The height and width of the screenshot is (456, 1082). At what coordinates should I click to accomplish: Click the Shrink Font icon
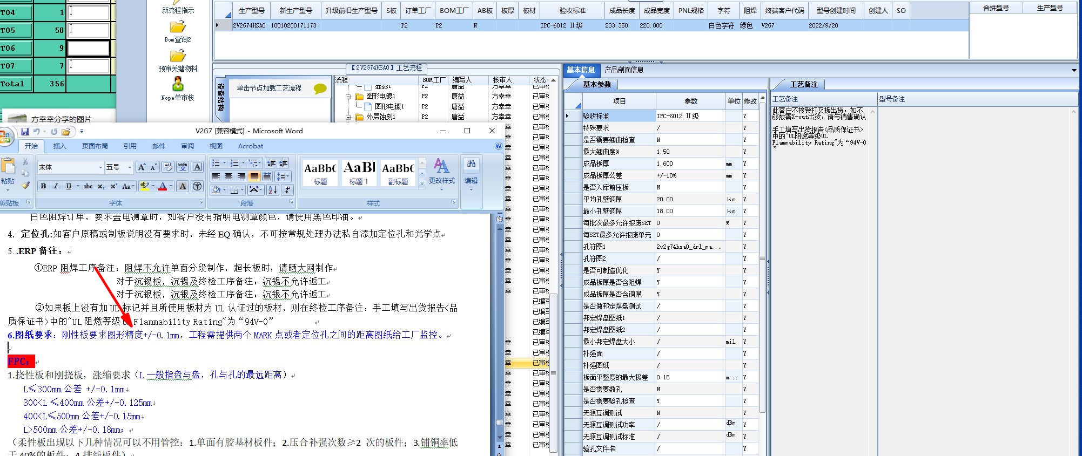point(154,167)
